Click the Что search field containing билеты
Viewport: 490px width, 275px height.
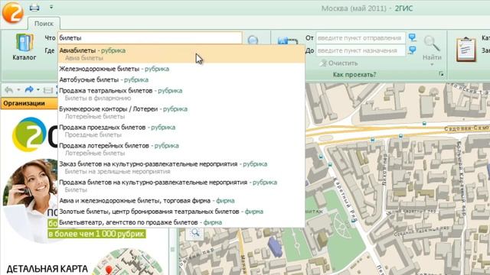(150, 38)
